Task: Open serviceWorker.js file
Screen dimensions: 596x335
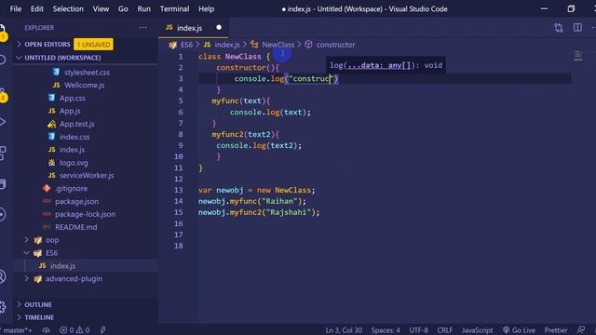Action: click(87, 176)
